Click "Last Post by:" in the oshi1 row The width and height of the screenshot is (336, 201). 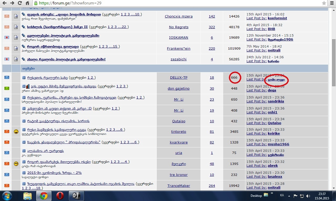[x=256, y=112]
